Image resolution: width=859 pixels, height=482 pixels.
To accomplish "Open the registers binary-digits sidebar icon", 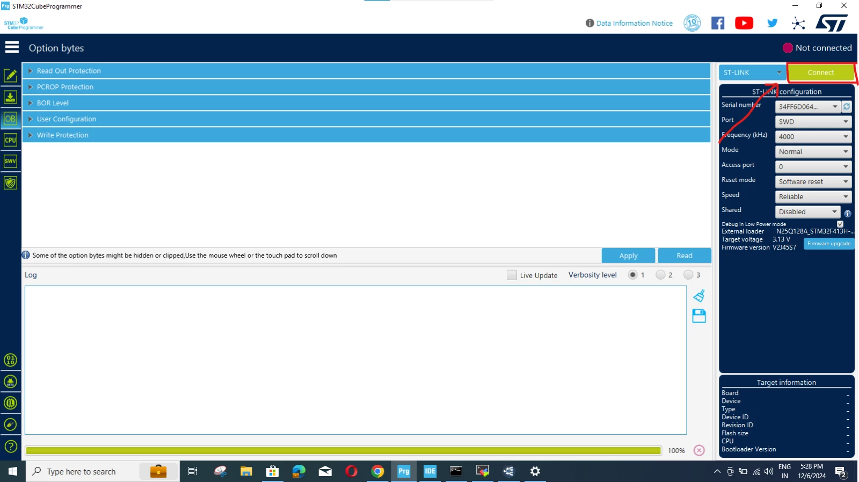I will coord(10,360).
